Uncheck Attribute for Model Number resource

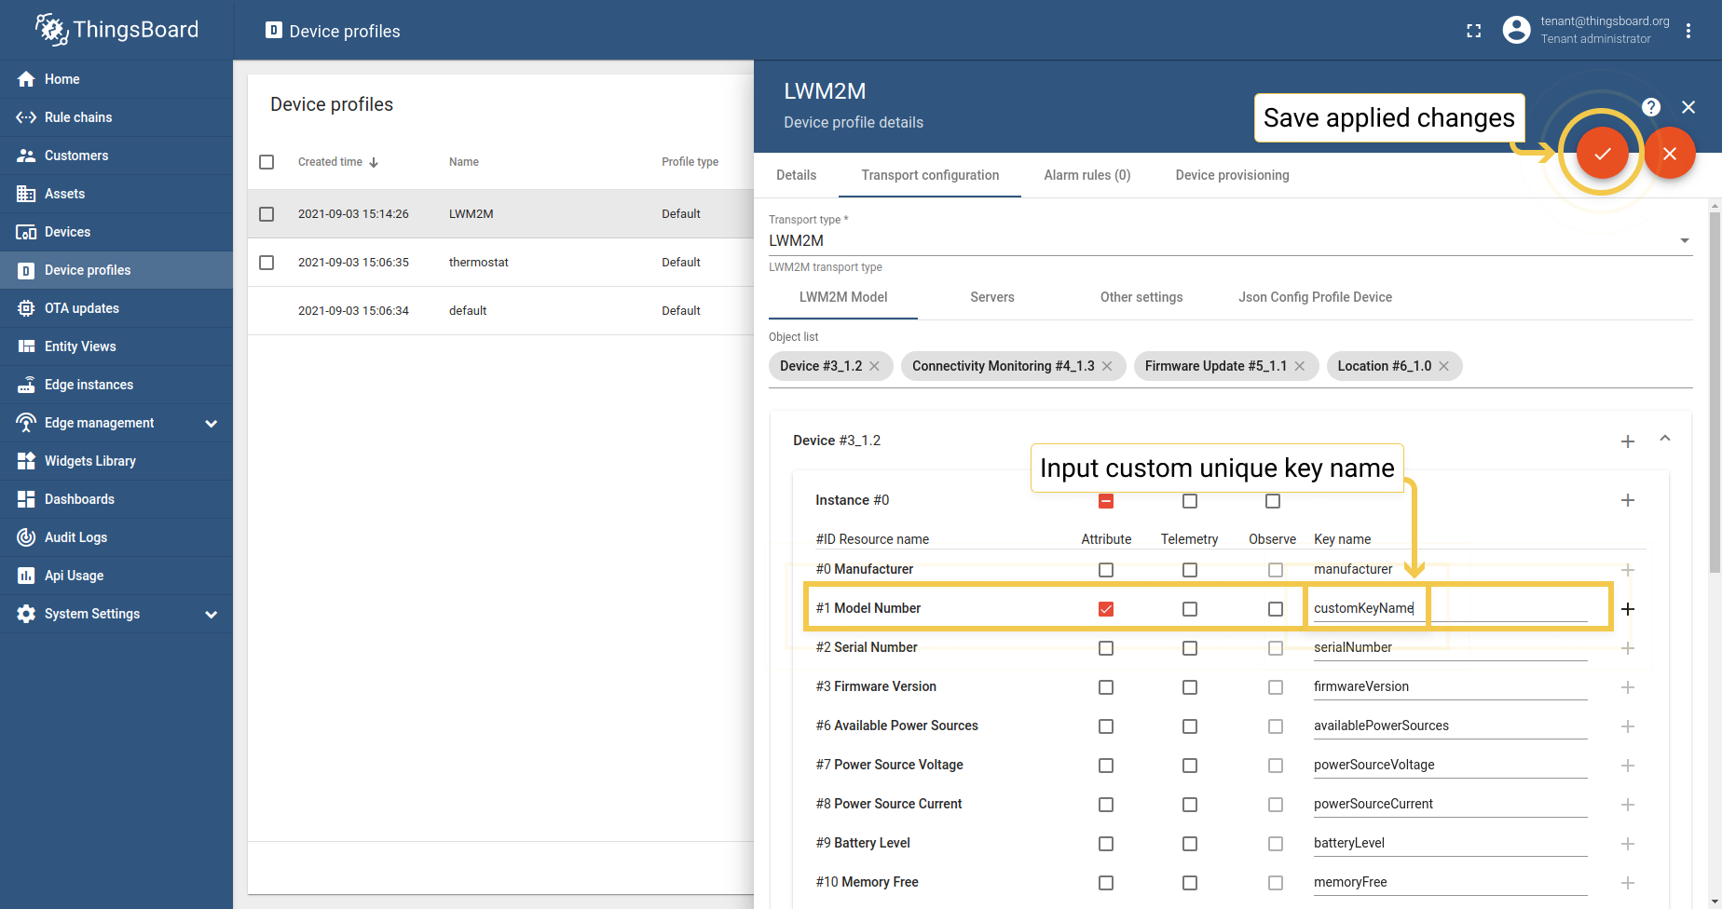tap(1106, 608)
